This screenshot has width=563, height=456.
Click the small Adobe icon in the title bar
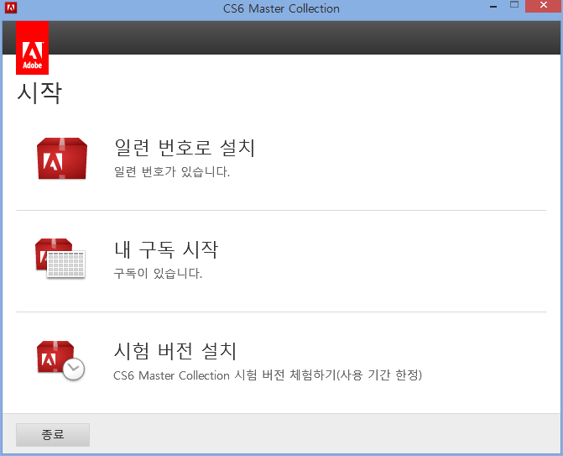click(x=11, y=8)
